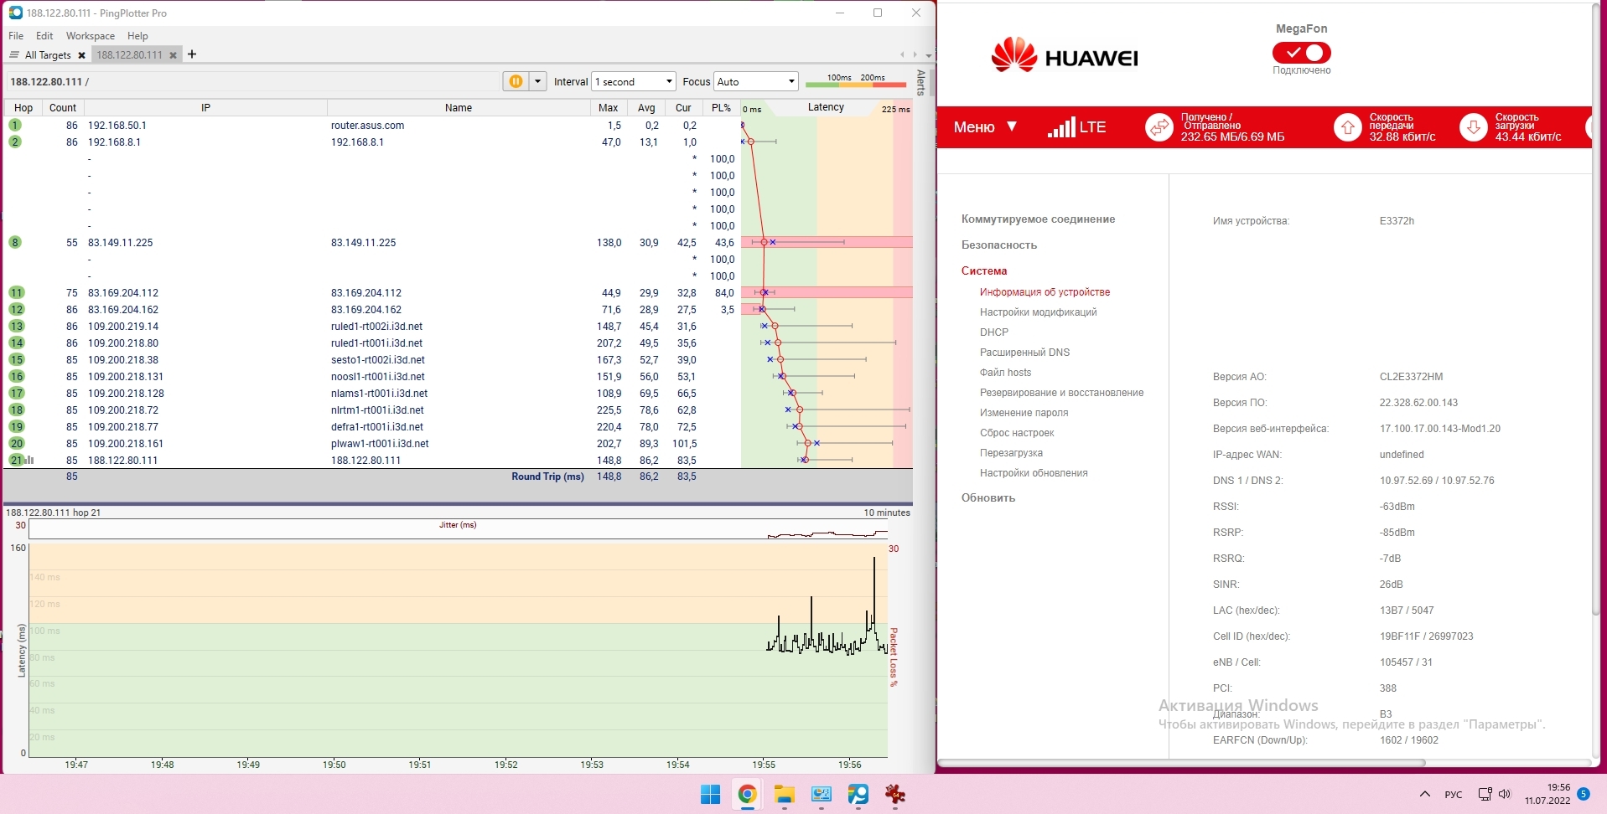Viewport: 1607px width, 814px height.
Task: Select the hop 14 icon for ruled1-rt001i.i3d.net
Action: coord(17,343)
